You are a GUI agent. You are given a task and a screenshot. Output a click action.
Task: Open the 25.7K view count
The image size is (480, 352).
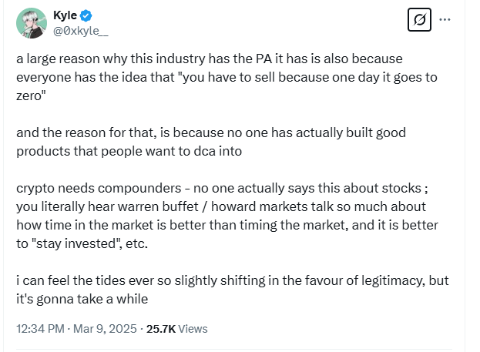pyautogui.click(x=161, y=329)
